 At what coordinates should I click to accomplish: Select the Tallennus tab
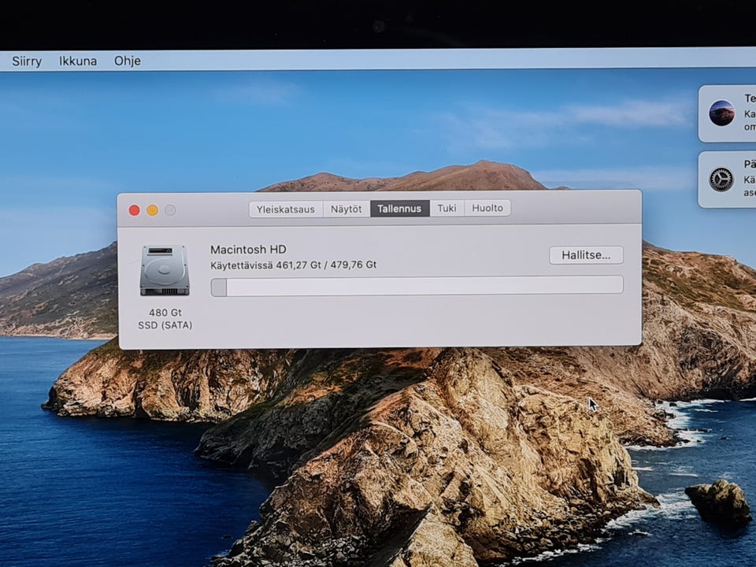pos(400,208)
